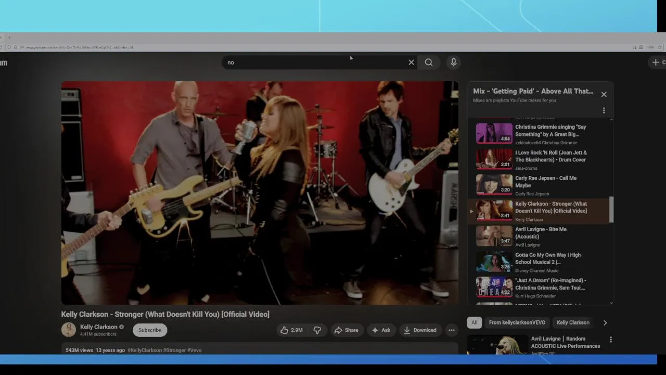Click the magnifier search button
666x375 pixels.
click(x=429, y=63)
